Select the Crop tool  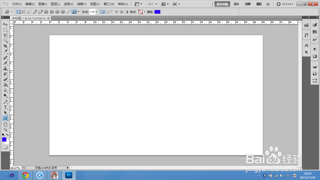(5, 46)
